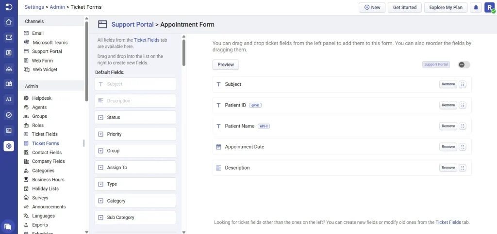This screenshot has height=234, width=497.
Task: Click the drag handle for Patient ID row
Action: tap(463, 105)
